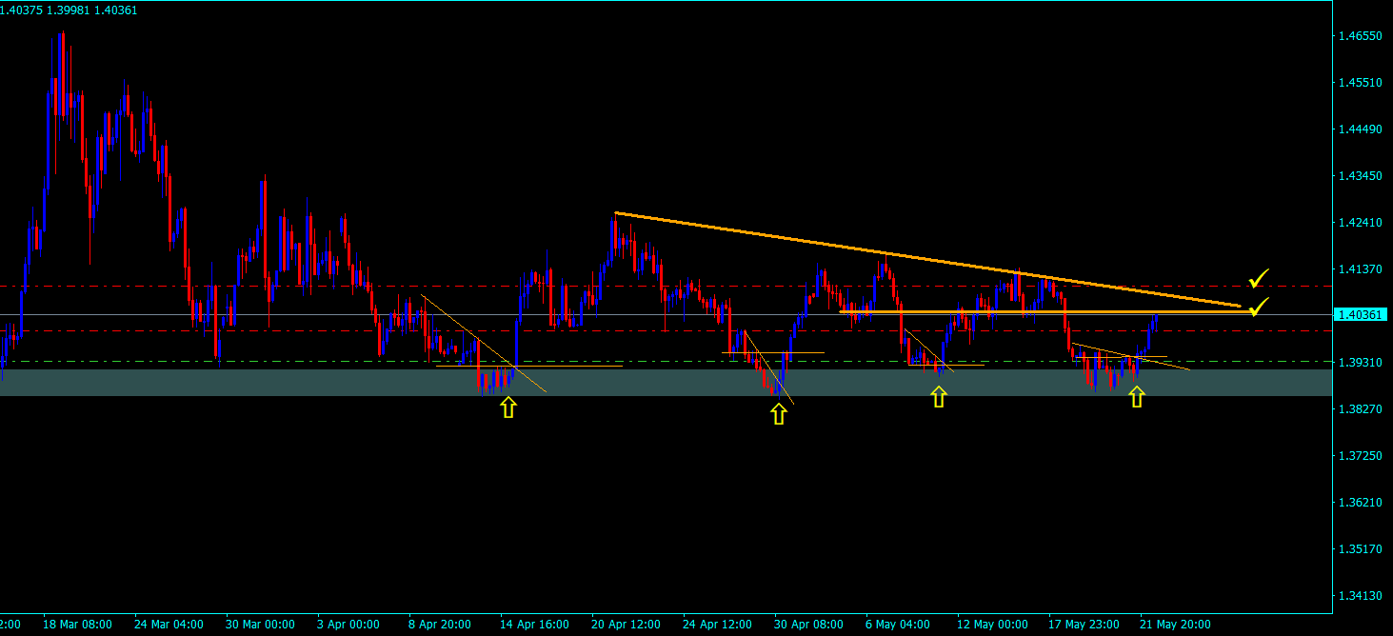Click the 8 Apr 20:00 time label
This screenshot has height=636, width=1393.
440,625
